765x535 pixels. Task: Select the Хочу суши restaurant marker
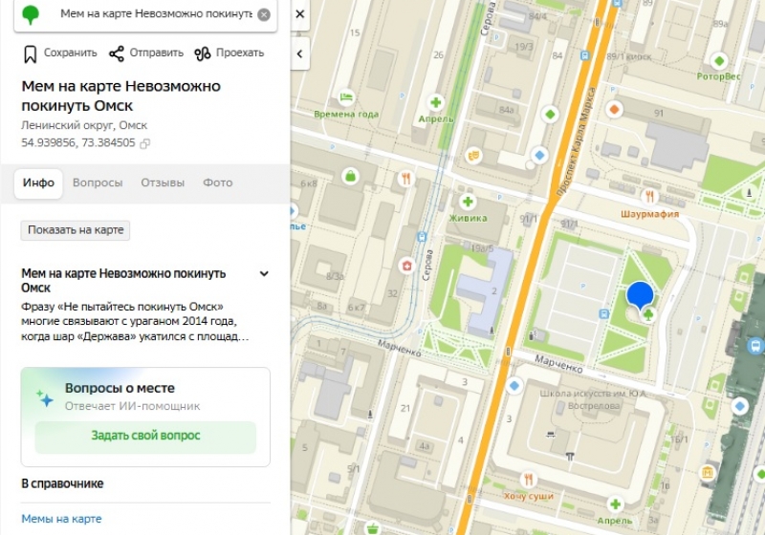click(528, 479)
